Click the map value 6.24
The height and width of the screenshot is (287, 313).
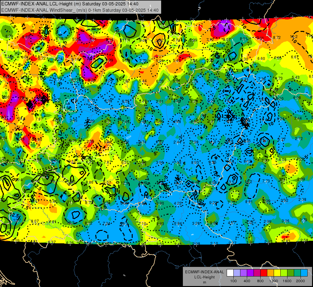coord(281,119)
